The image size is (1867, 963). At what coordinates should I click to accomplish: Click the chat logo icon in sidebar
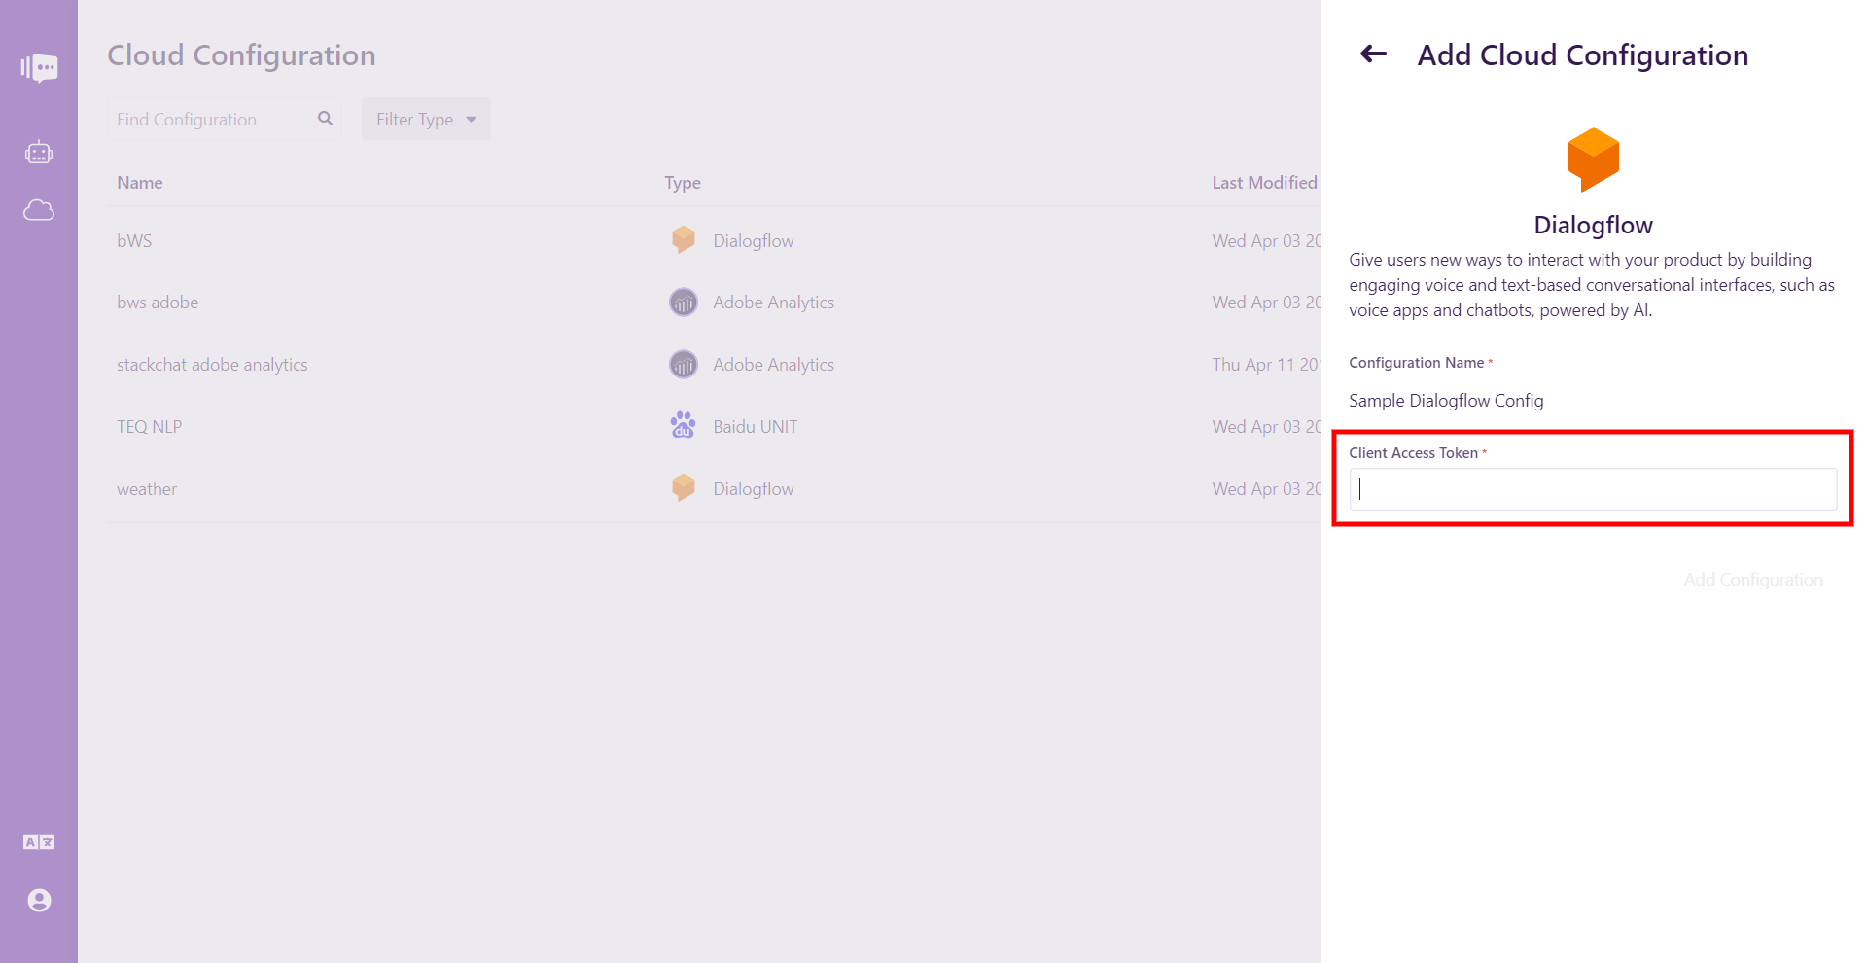(x=39, y=68)
